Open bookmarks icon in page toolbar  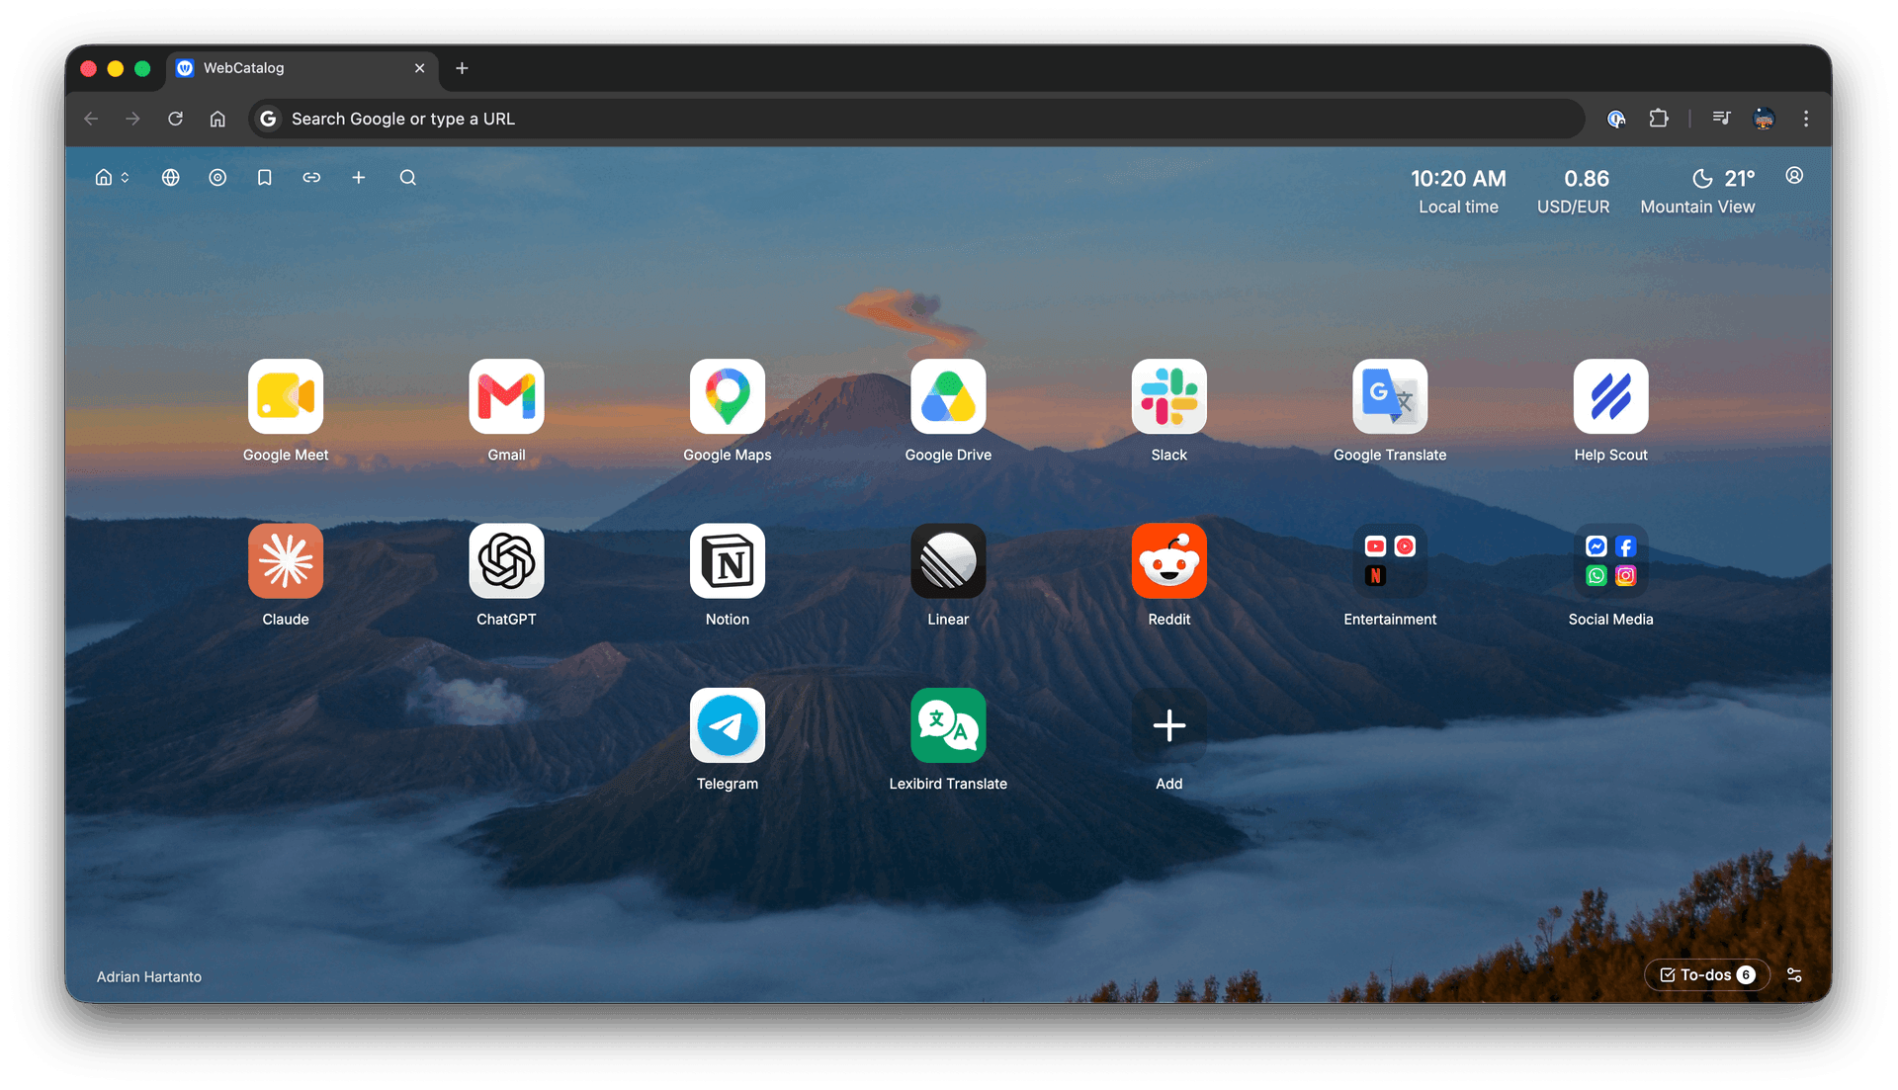(x=264, y=178)
